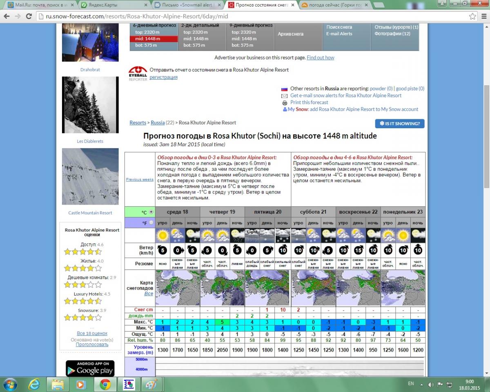The image size is (490, 392).
Task: Click the IS IT SNOWING? button
Action: coord(400,123)
